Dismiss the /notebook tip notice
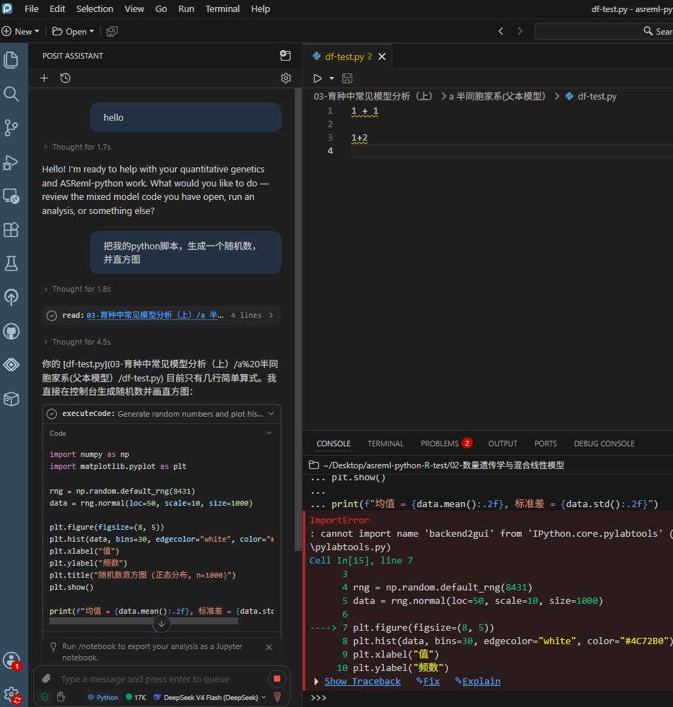673x707 pixels. (x=269, y=647)
